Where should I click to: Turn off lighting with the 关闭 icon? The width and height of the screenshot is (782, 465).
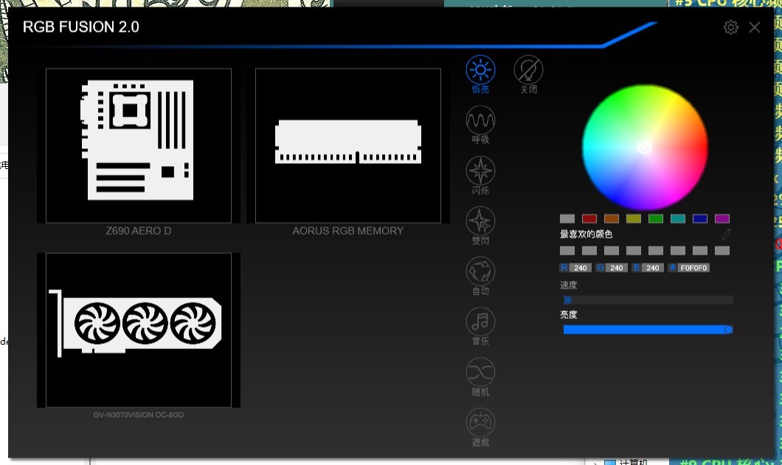528,71
